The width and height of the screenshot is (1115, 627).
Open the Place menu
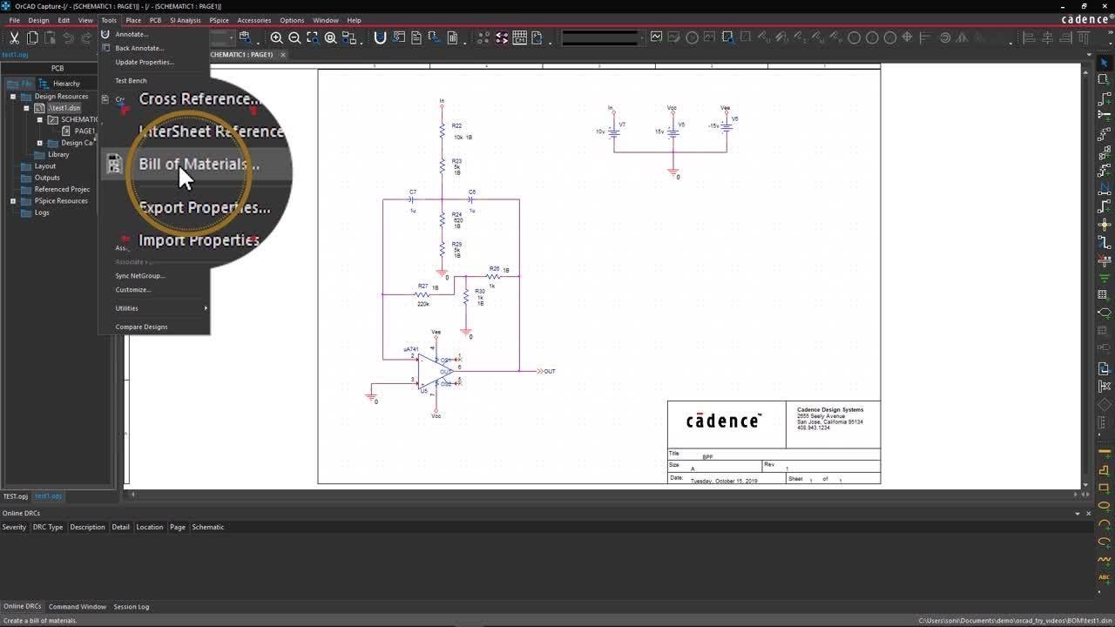coord(133,20)
